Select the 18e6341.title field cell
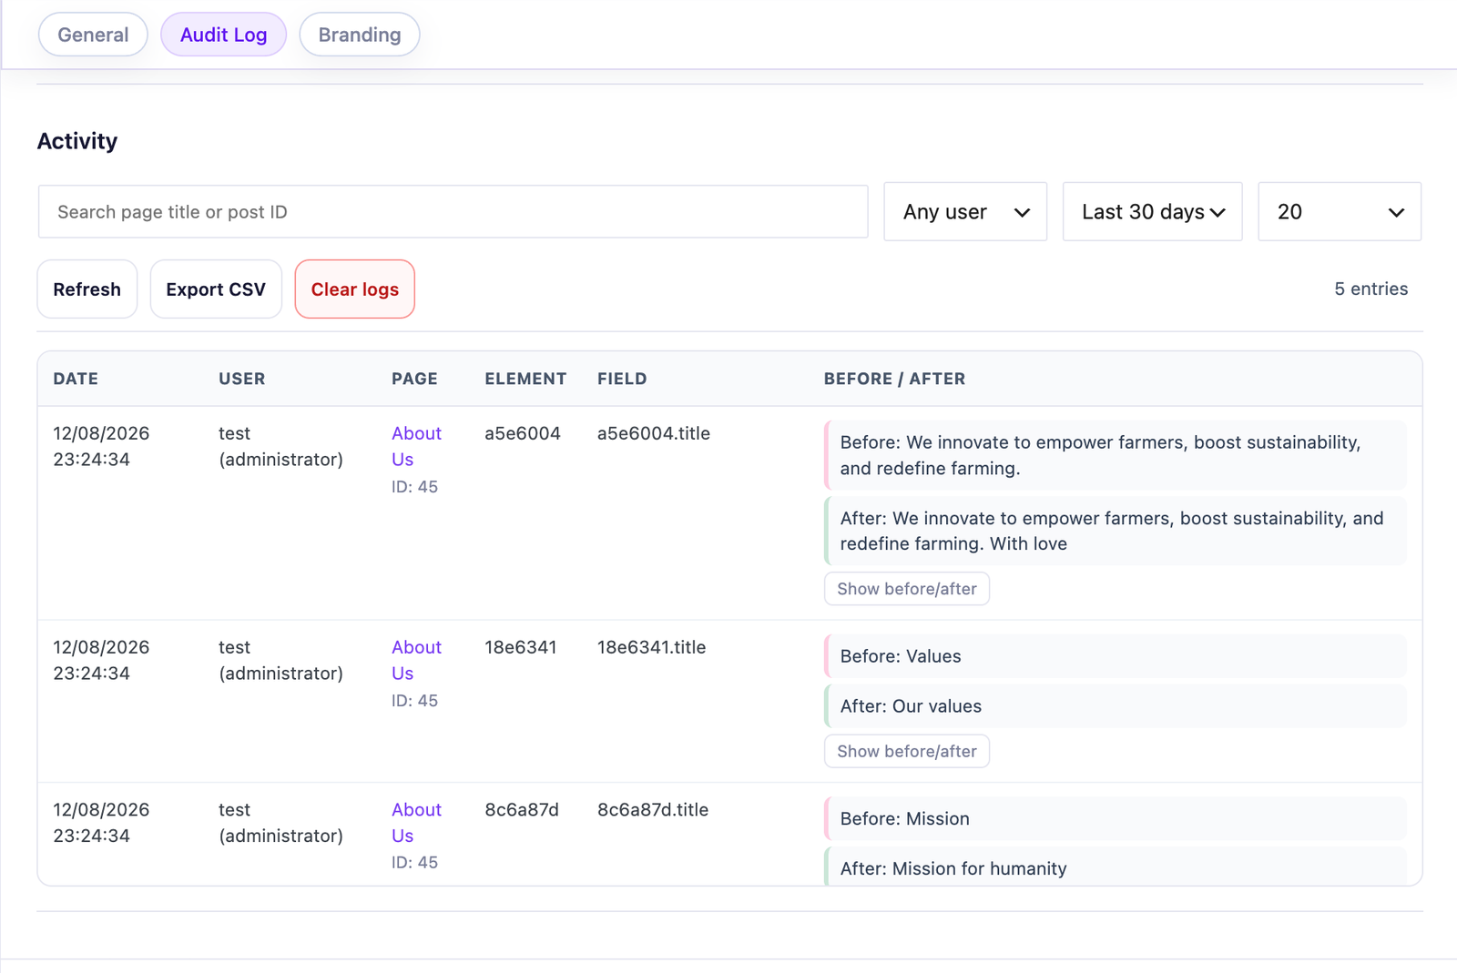 click(x=652, y=647)
